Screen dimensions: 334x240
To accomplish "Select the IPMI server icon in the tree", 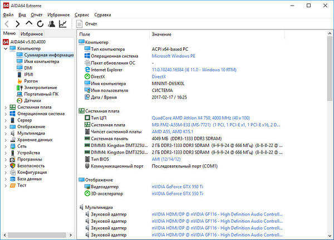I will click(x=19, y=75).
